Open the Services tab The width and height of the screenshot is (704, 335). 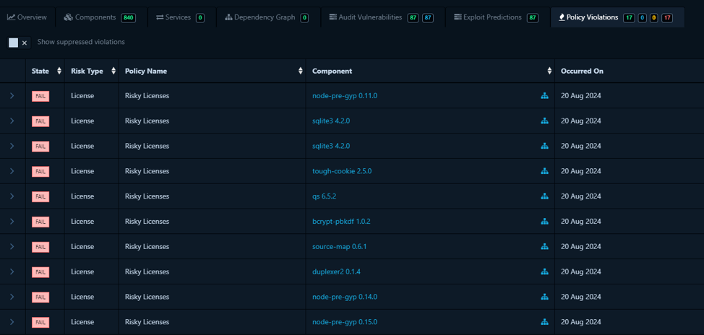(181, 17)
